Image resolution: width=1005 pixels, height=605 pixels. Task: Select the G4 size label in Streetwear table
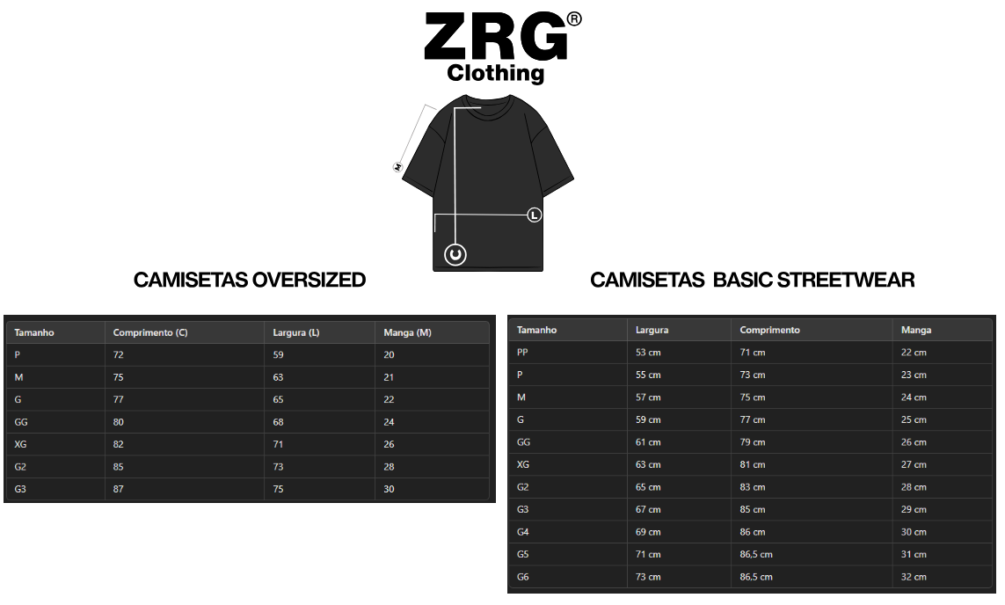tap(523, 532)
